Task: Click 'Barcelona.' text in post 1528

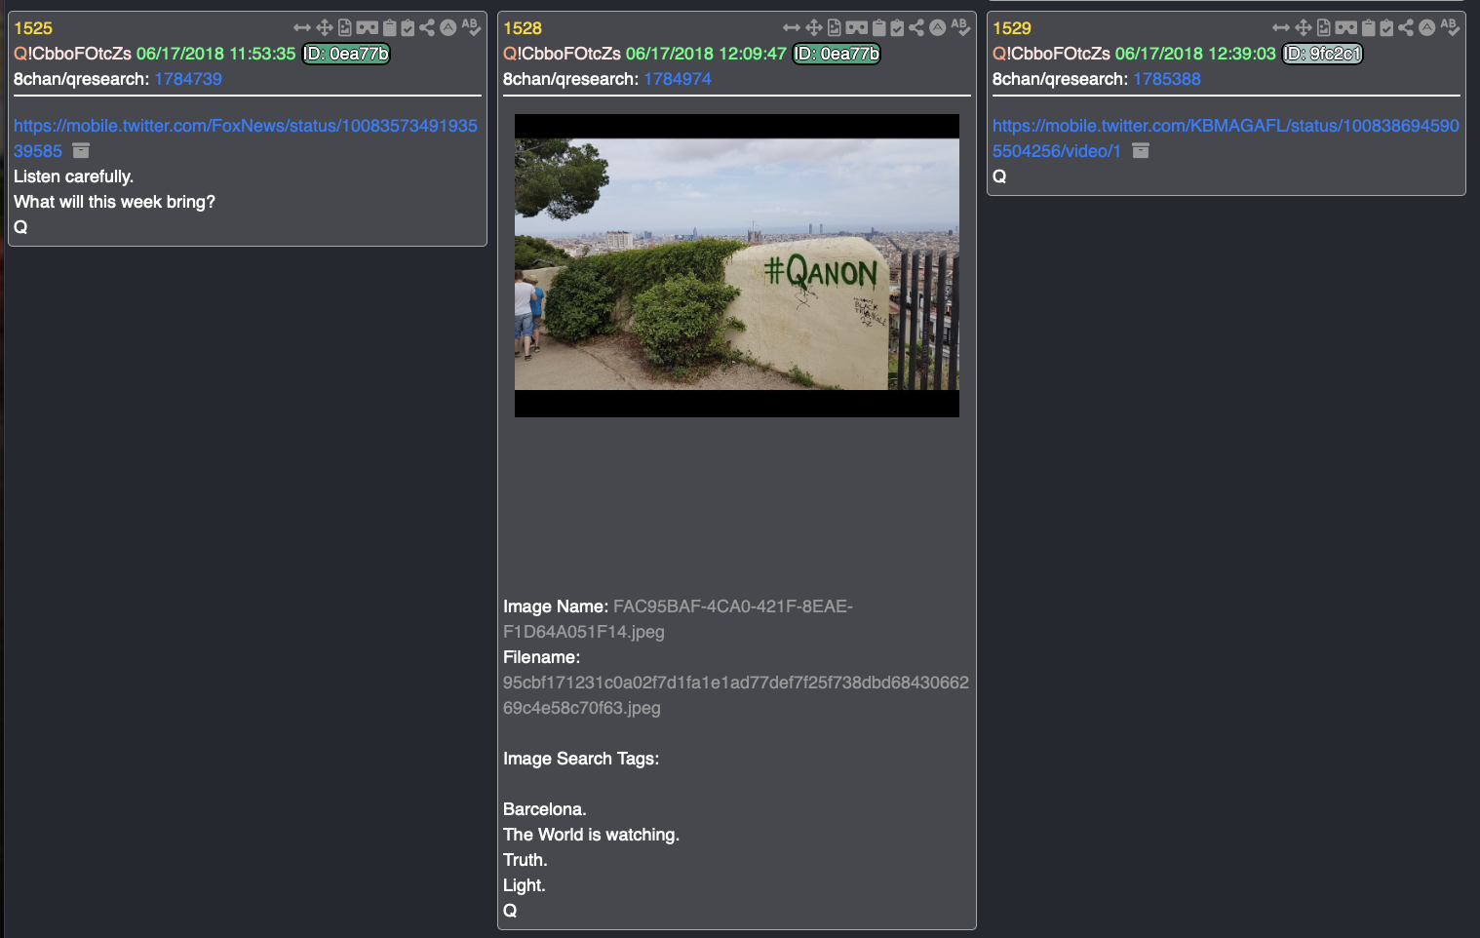Action: (x=545, y=809)
